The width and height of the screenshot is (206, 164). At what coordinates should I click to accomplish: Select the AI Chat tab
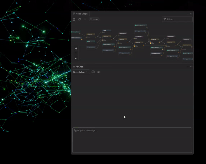[78, 67]
